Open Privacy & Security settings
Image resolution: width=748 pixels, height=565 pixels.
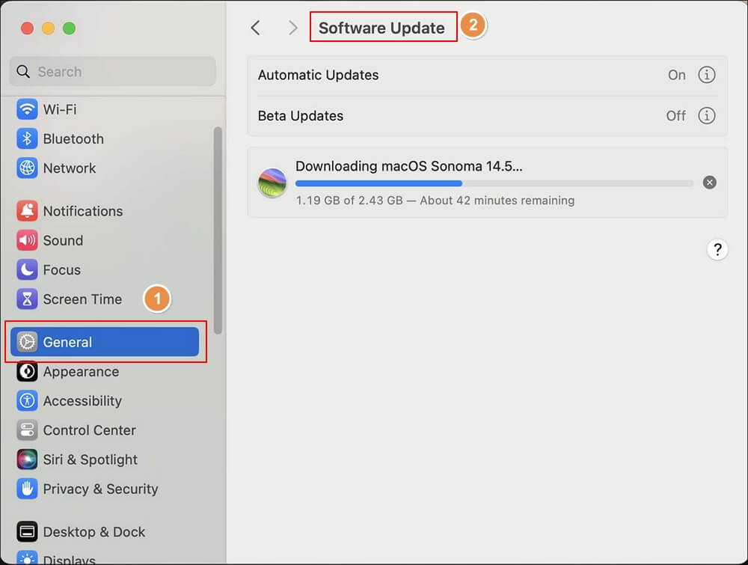[x=105, y=489]
